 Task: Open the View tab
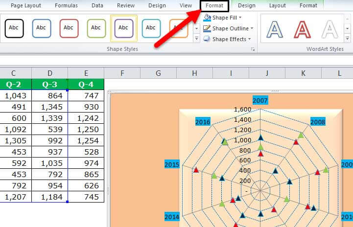186,5
